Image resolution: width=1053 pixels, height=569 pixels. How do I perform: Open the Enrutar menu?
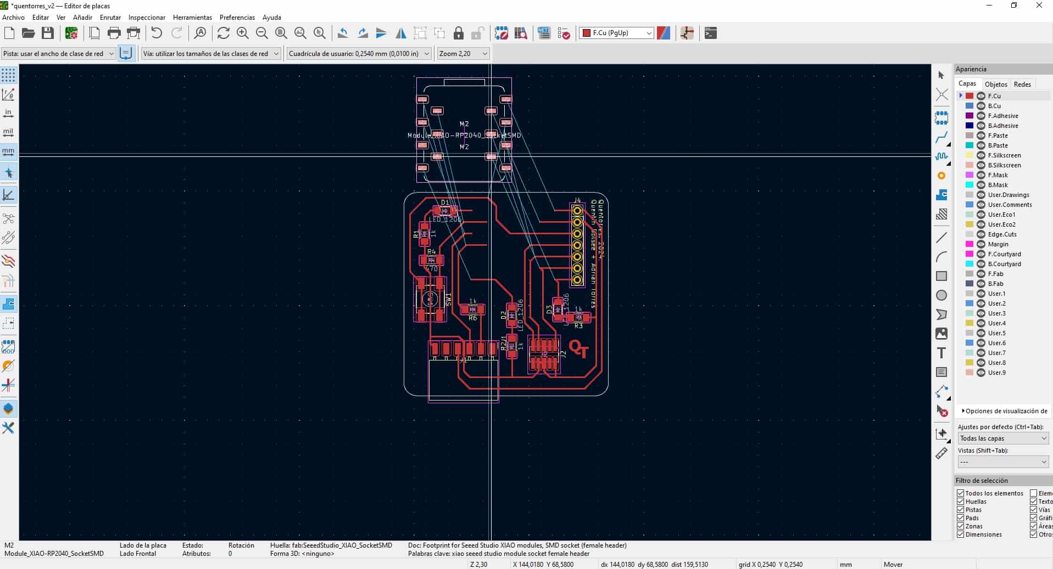(110, 18)
